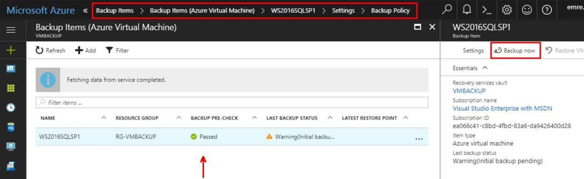Click Filter in the blade toolbar
Image resolution: width=584 pixels, height=179 pixels.
tap(117, 51)
